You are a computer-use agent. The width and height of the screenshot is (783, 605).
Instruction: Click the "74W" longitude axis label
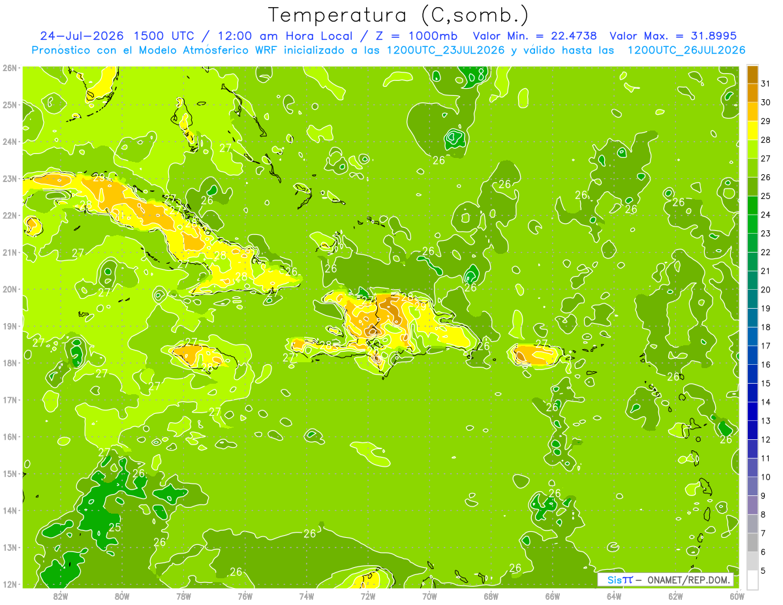[306, 596]
